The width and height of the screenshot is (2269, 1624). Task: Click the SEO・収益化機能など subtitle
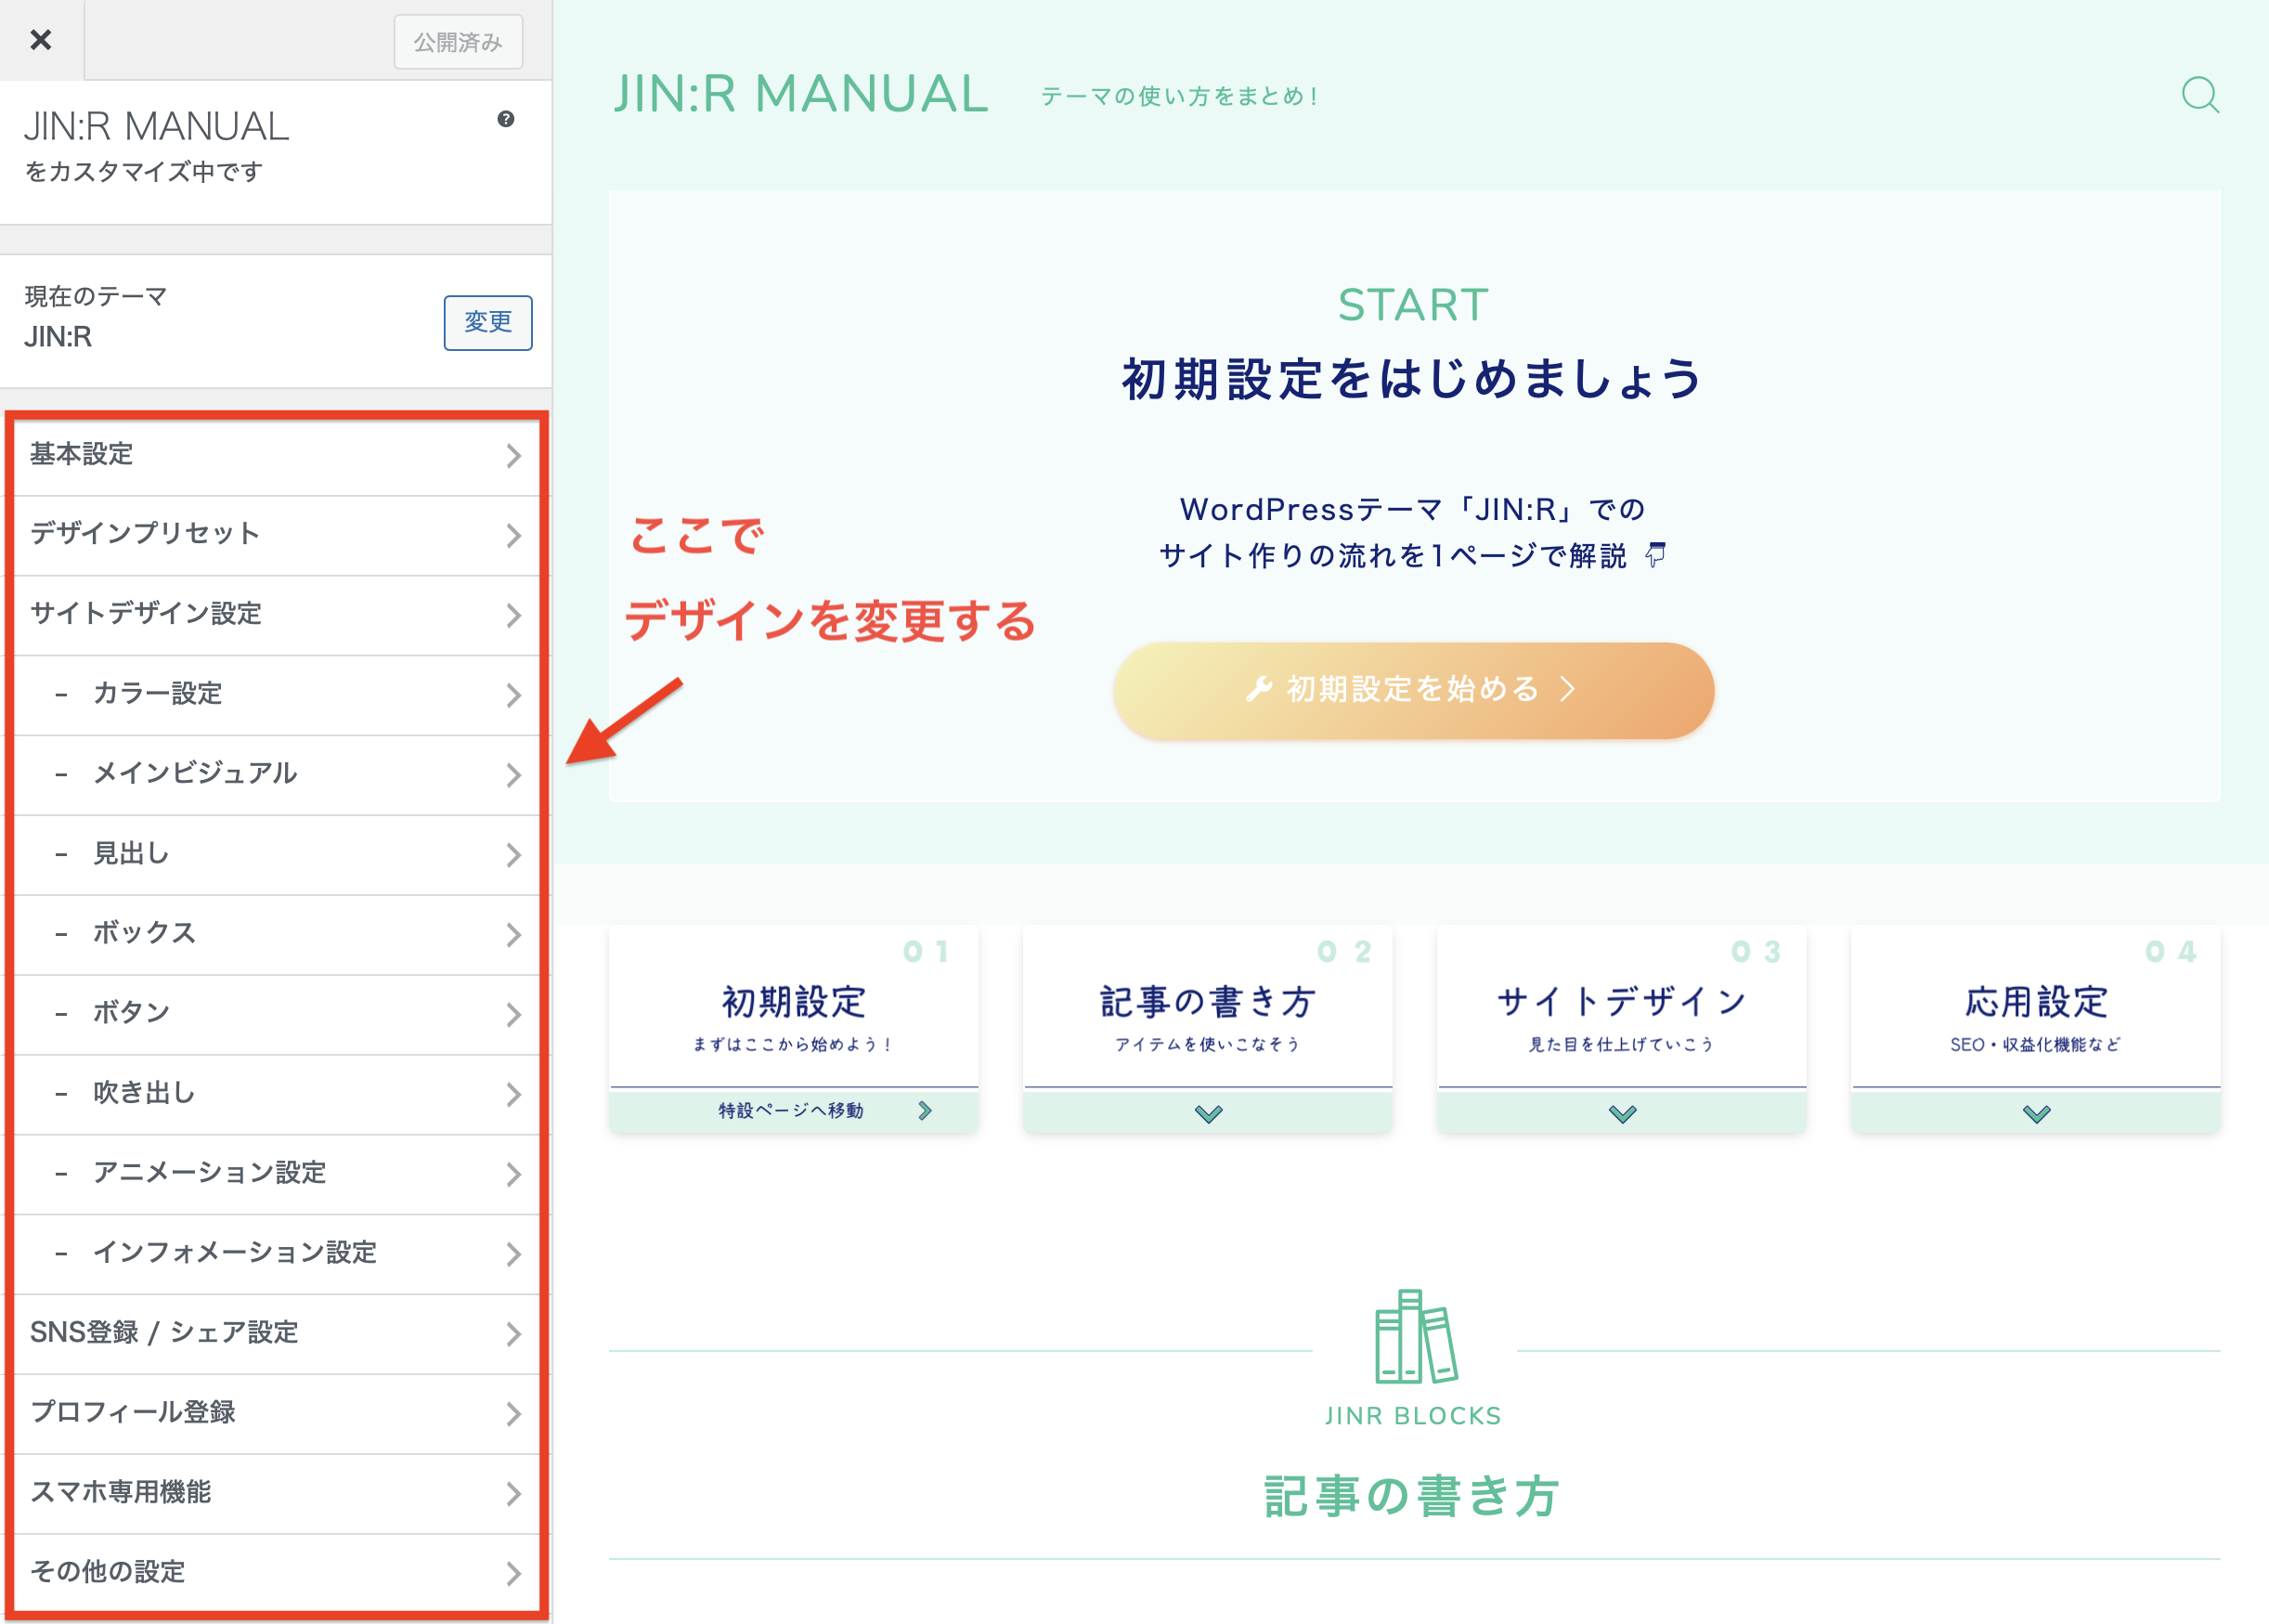2036,1045
